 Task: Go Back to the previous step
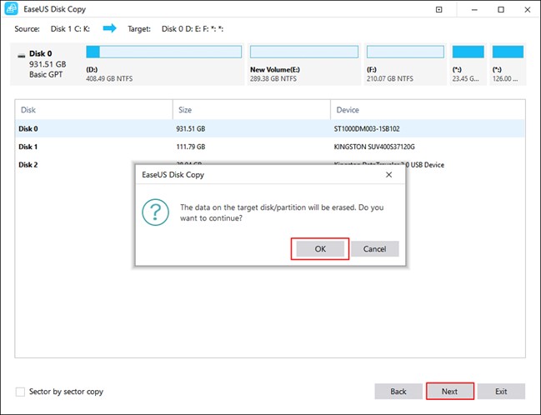click(x=398, y=391)
